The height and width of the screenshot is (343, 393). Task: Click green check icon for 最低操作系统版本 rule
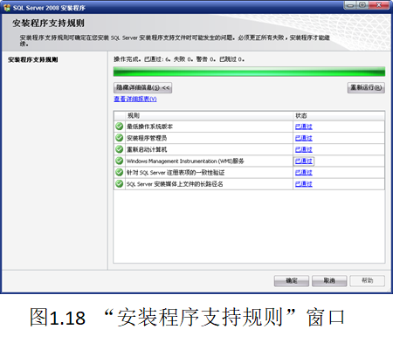(x=119, y=127)
